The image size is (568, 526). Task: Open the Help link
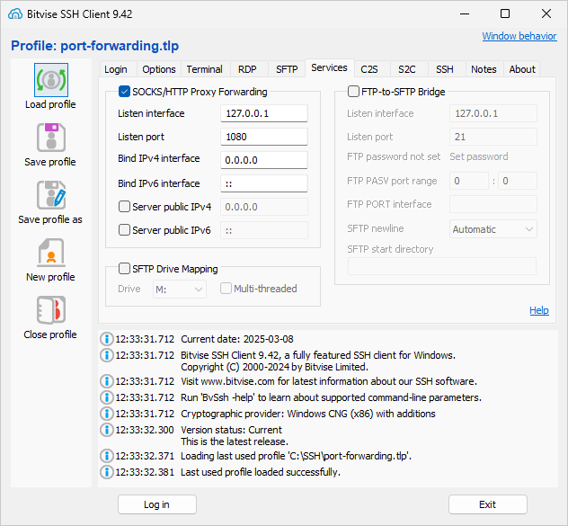pyautogui.click(x=539, y=310)
